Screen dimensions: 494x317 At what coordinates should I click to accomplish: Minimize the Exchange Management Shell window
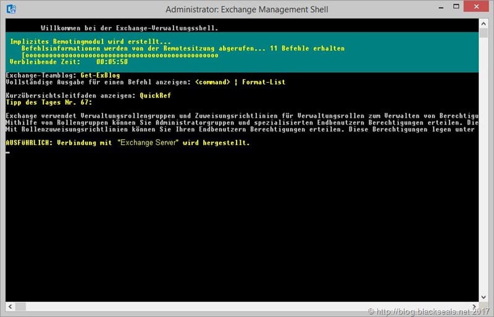tap(441, 7)
